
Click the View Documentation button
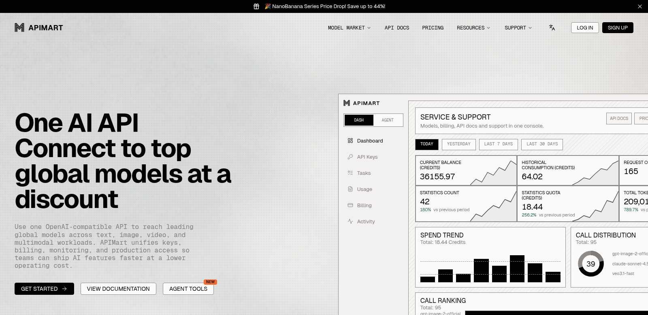[x=118, y=289]
